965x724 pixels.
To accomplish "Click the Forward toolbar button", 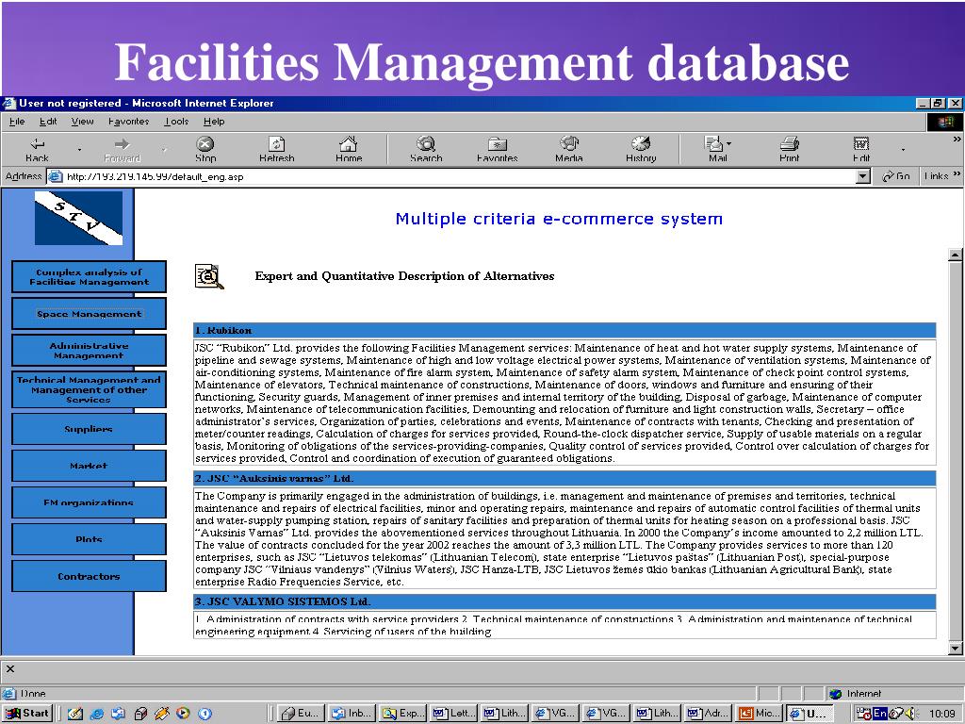I will 122,150.
